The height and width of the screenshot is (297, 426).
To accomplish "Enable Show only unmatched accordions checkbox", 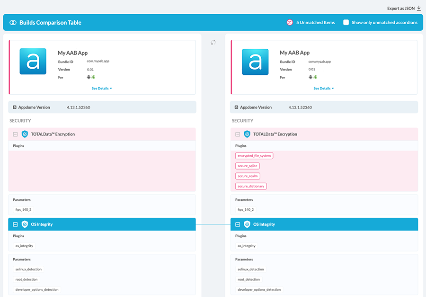I will pyautogui.click(x=346, y=22).
